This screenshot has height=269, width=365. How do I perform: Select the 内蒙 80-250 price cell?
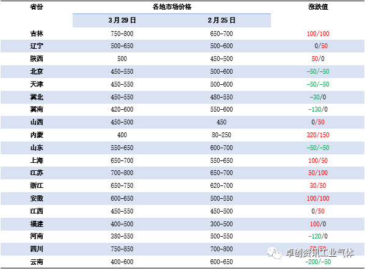[222, 135]
